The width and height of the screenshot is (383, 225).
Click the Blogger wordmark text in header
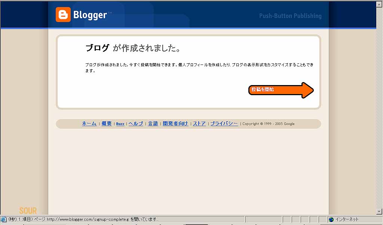pos(90,15)
